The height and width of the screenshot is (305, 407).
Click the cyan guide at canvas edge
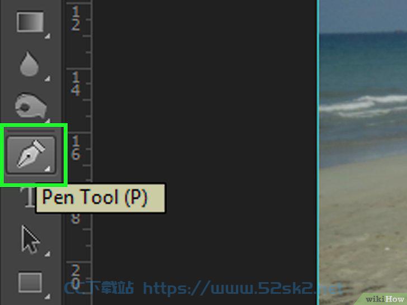[318, 152]
